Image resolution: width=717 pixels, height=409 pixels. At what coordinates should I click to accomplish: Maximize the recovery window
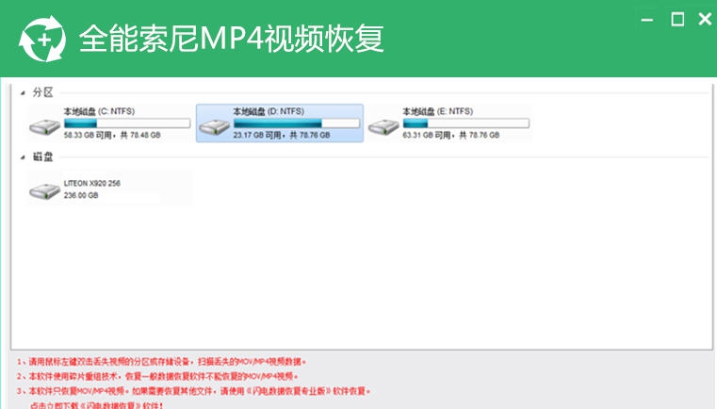tap(677, 20)
